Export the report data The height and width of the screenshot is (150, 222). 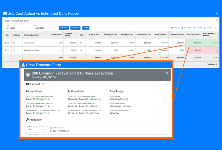208,28
